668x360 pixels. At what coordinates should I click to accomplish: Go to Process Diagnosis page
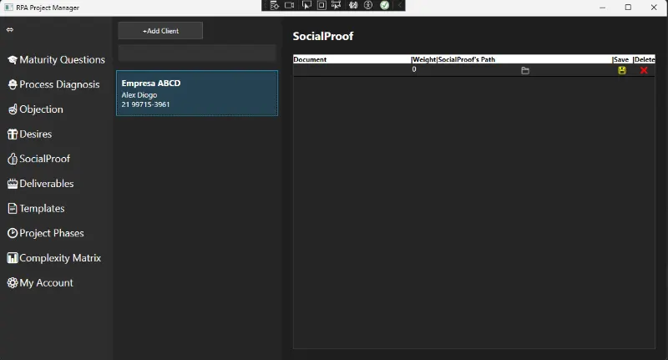(x=59, y=85)
